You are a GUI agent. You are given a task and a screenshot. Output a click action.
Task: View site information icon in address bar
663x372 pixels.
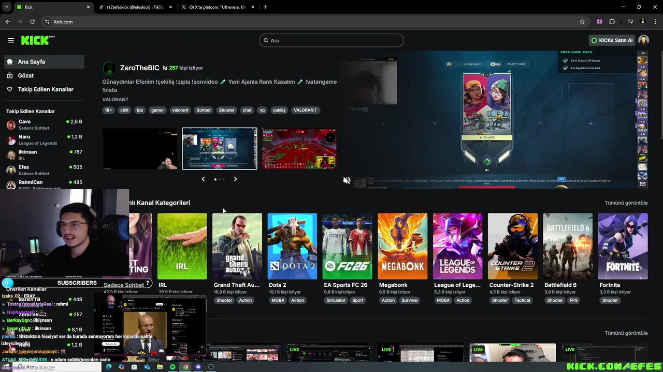[47, 22]
